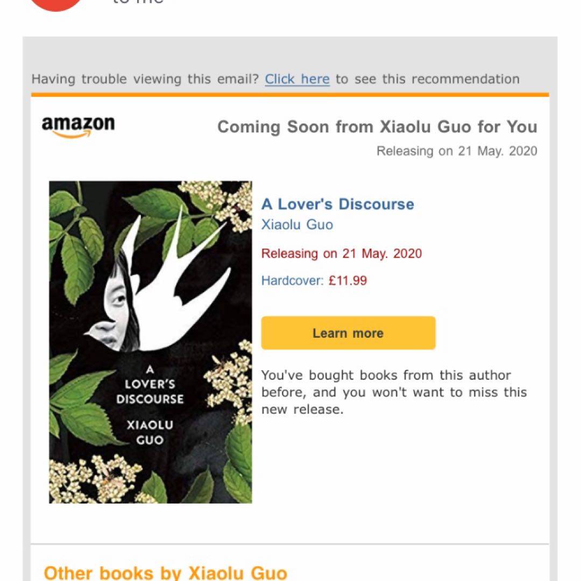Image resolution: width=581 pixels, height=581 pixels.
Task: Click the Learn more button
Action: click(x=348, y=333)
